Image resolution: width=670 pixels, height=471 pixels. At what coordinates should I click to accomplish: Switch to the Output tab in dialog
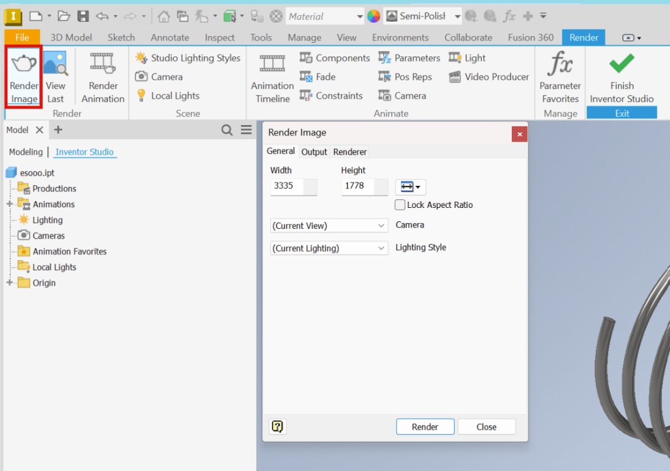pyautogui.click(x=314, y=151)
